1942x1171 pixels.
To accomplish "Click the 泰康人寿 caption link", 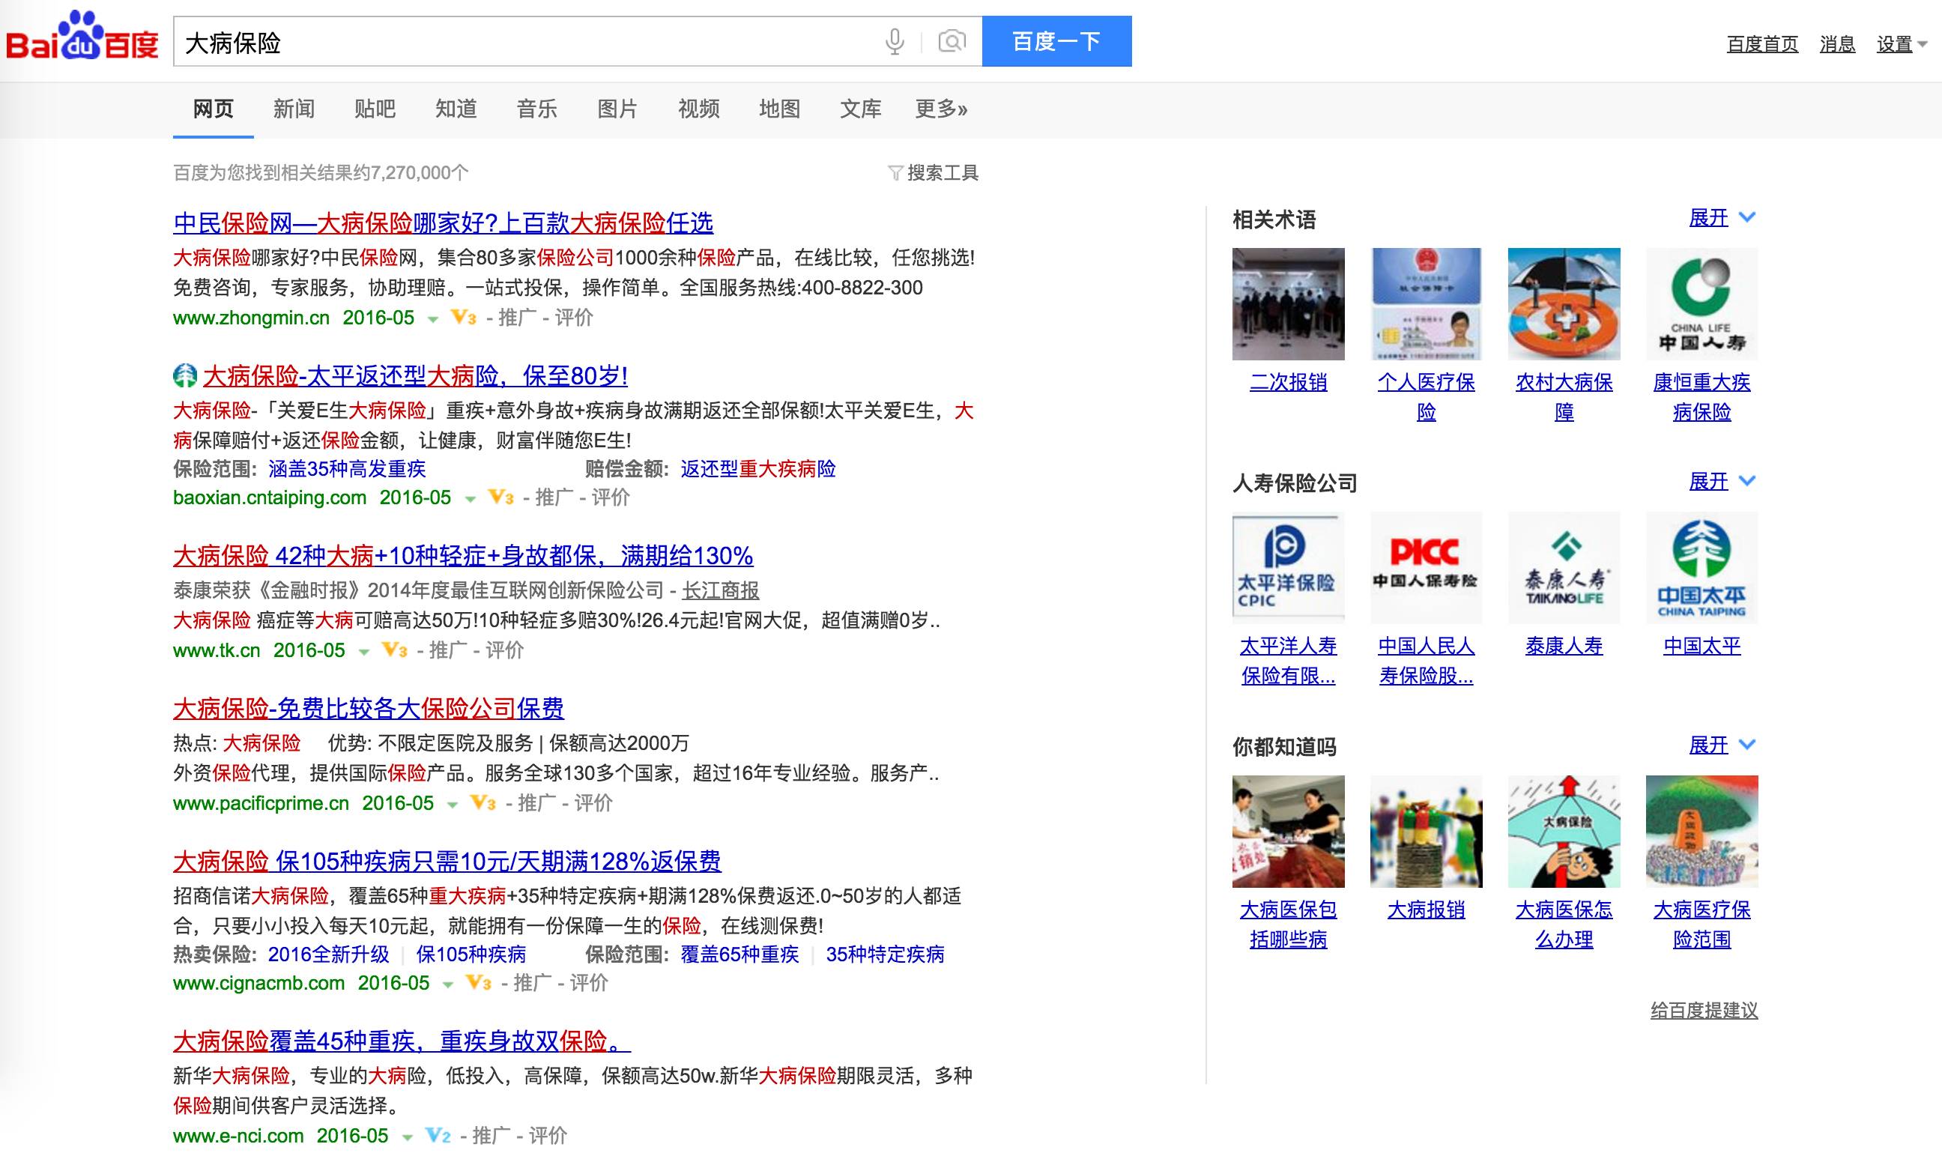I will tap(1564, 646).
